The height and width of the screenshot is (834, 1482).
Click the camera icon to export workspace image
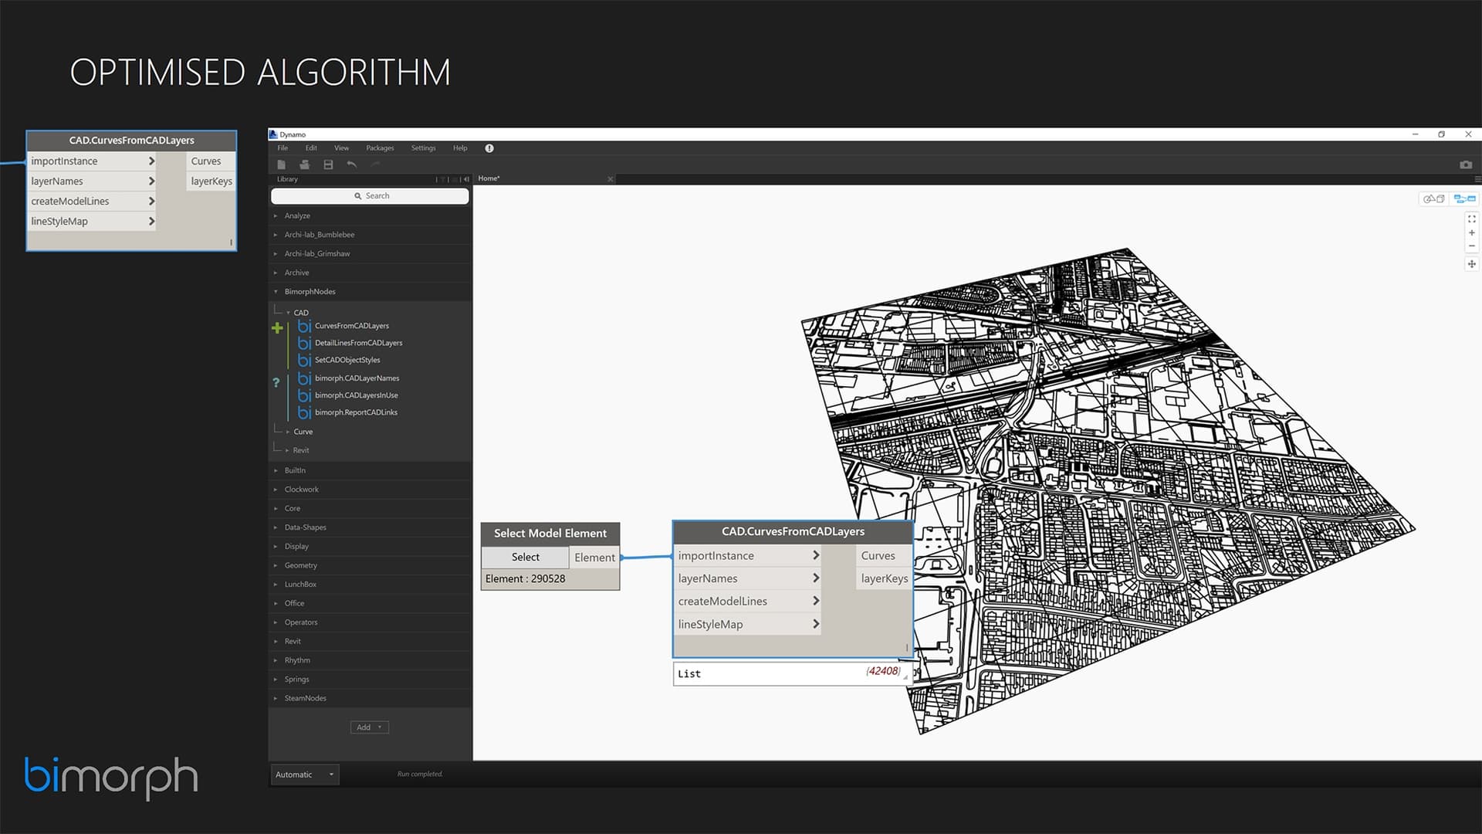coord(1466,164)
